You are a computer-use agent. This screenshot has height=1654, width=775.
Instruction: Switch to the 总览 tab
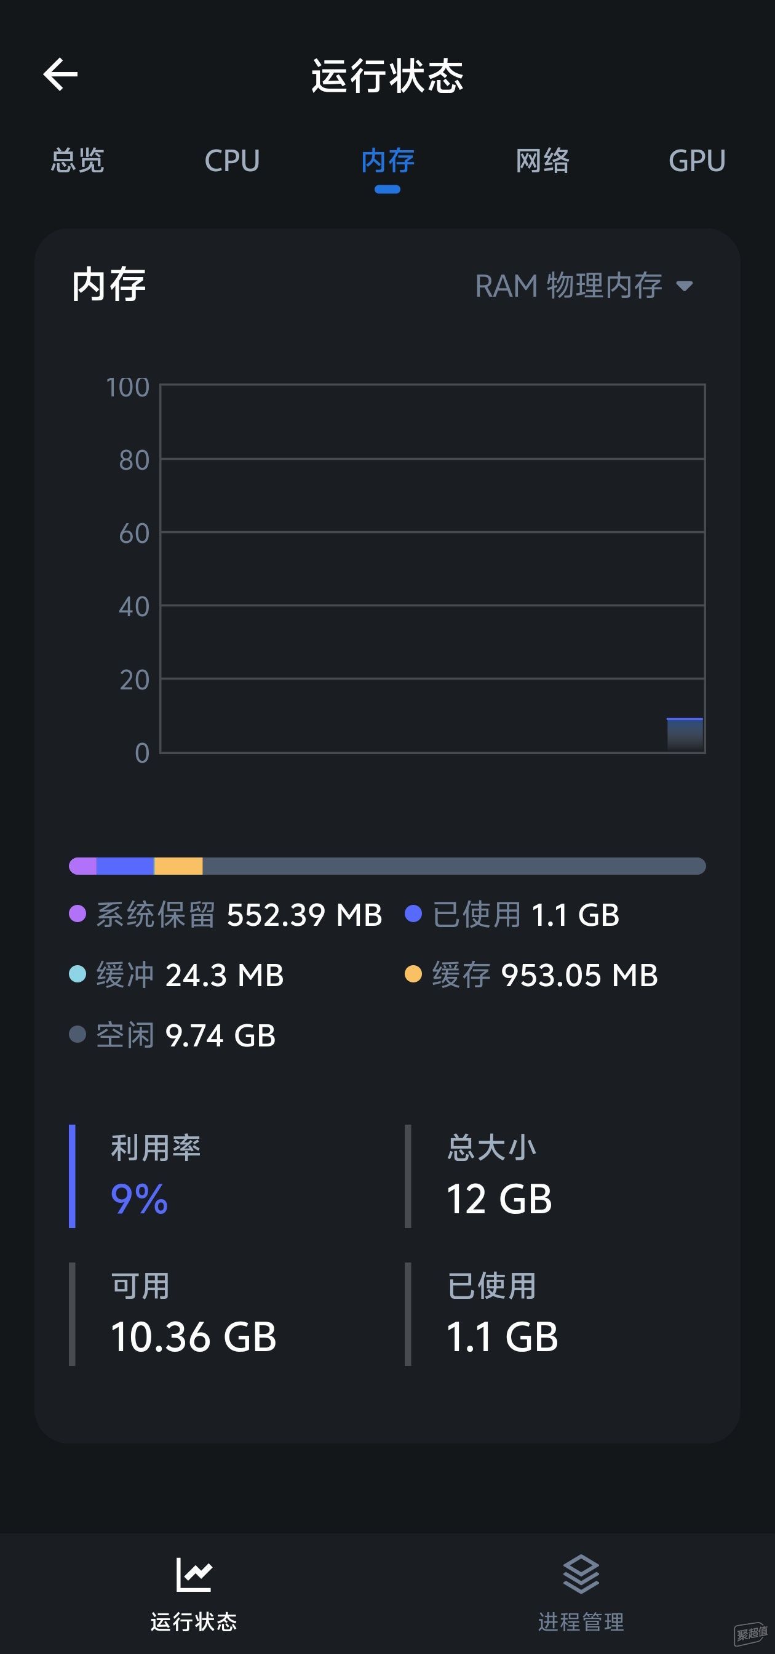[77, 161]
